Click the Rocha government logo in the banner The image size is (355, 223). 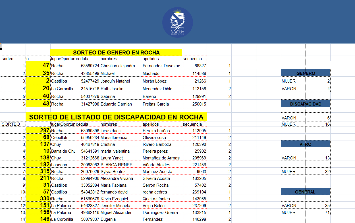click(x=178, y=23)
